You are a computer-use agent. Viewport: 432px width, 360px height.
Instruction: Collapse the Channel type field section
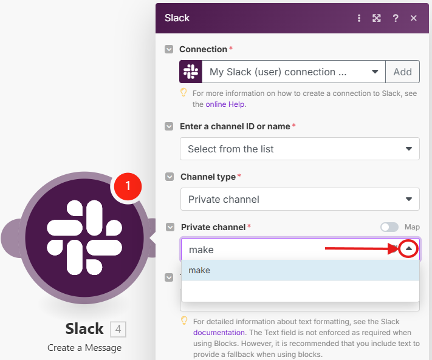170,177
